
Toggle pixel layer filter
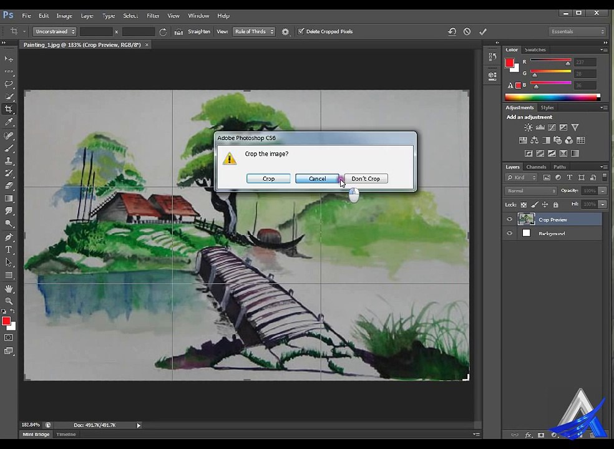tap(547, 177)
